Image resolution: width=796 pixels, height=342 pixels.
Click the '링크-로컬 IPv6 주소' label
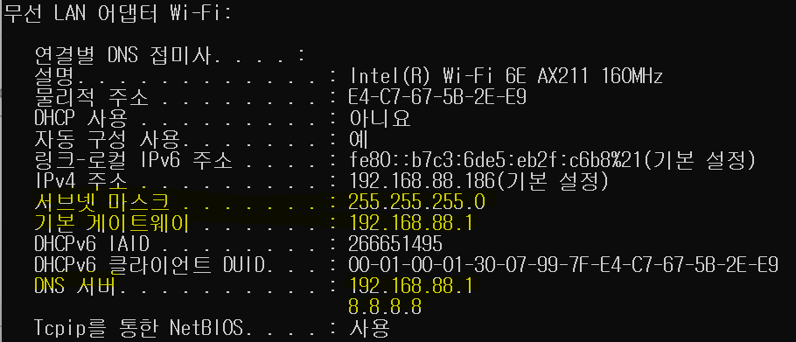133,161
